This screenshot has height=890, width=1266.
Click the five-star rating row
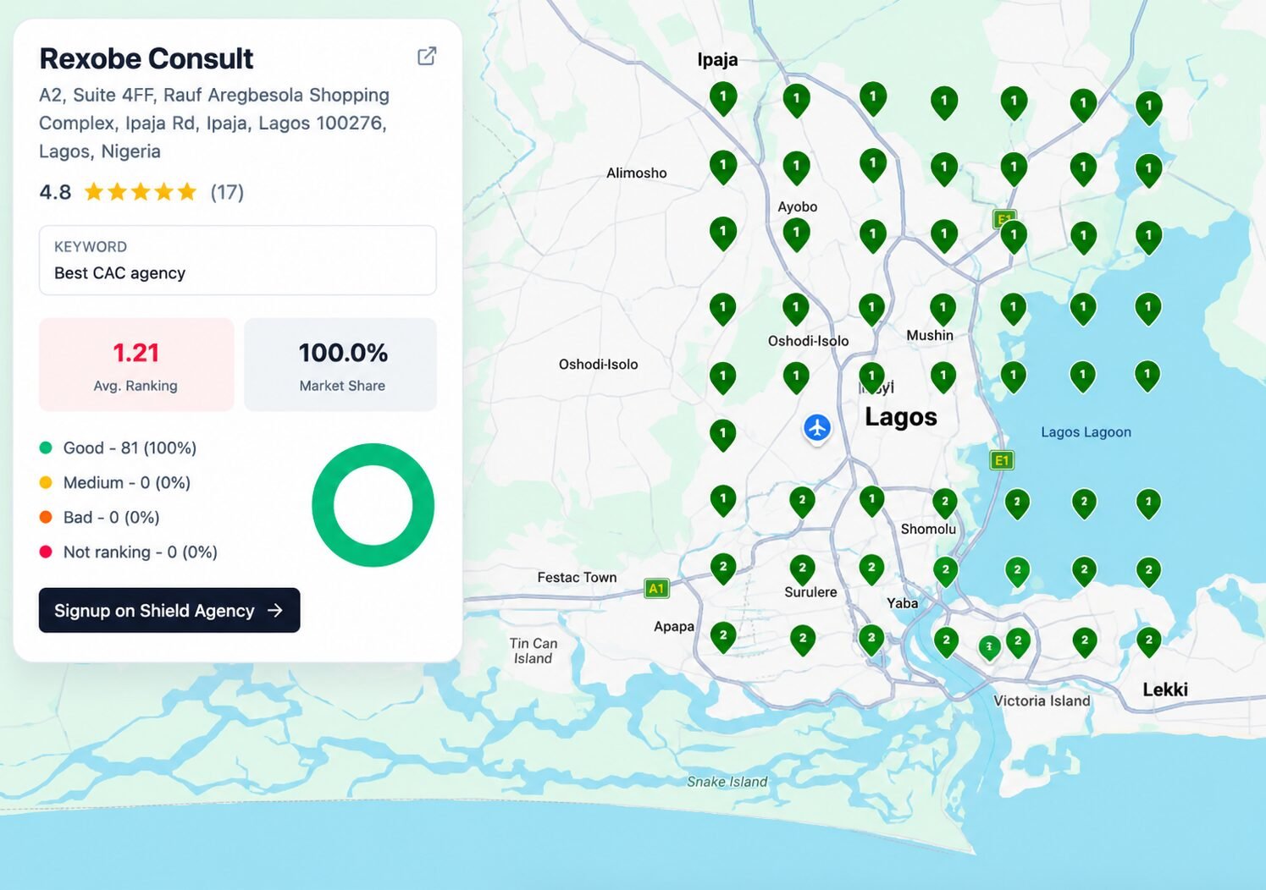[141, 192]
